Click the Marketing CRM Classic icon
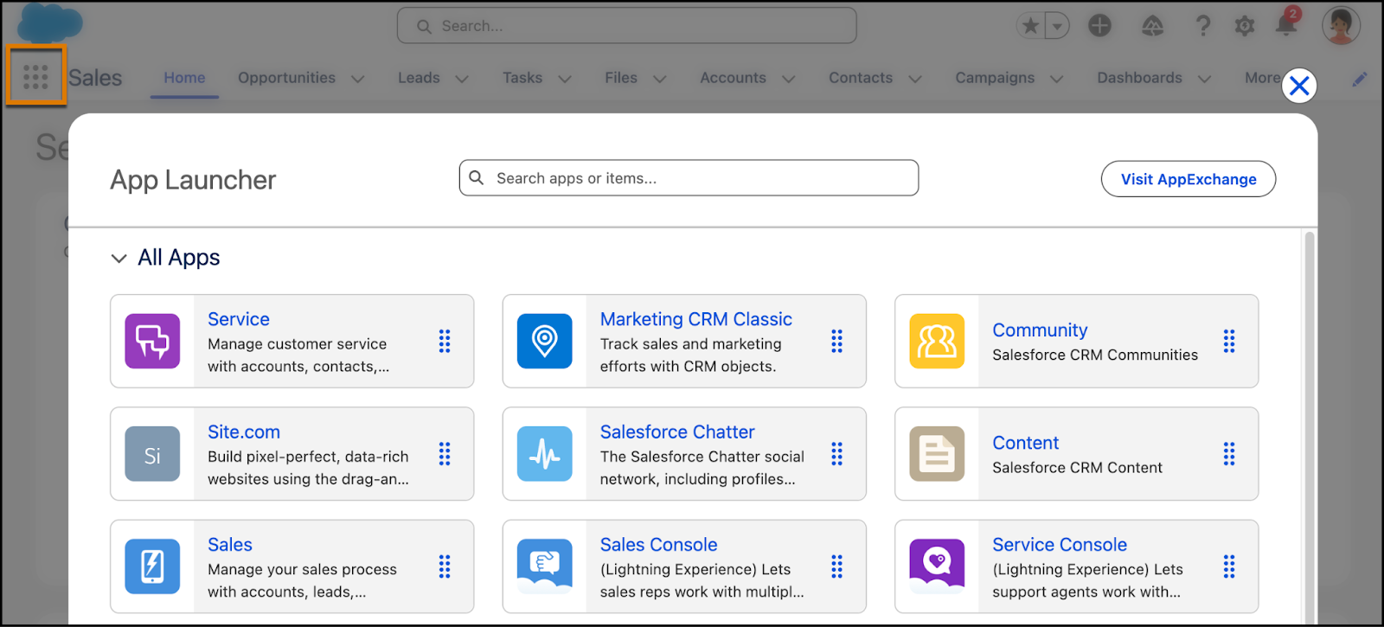 544,342
